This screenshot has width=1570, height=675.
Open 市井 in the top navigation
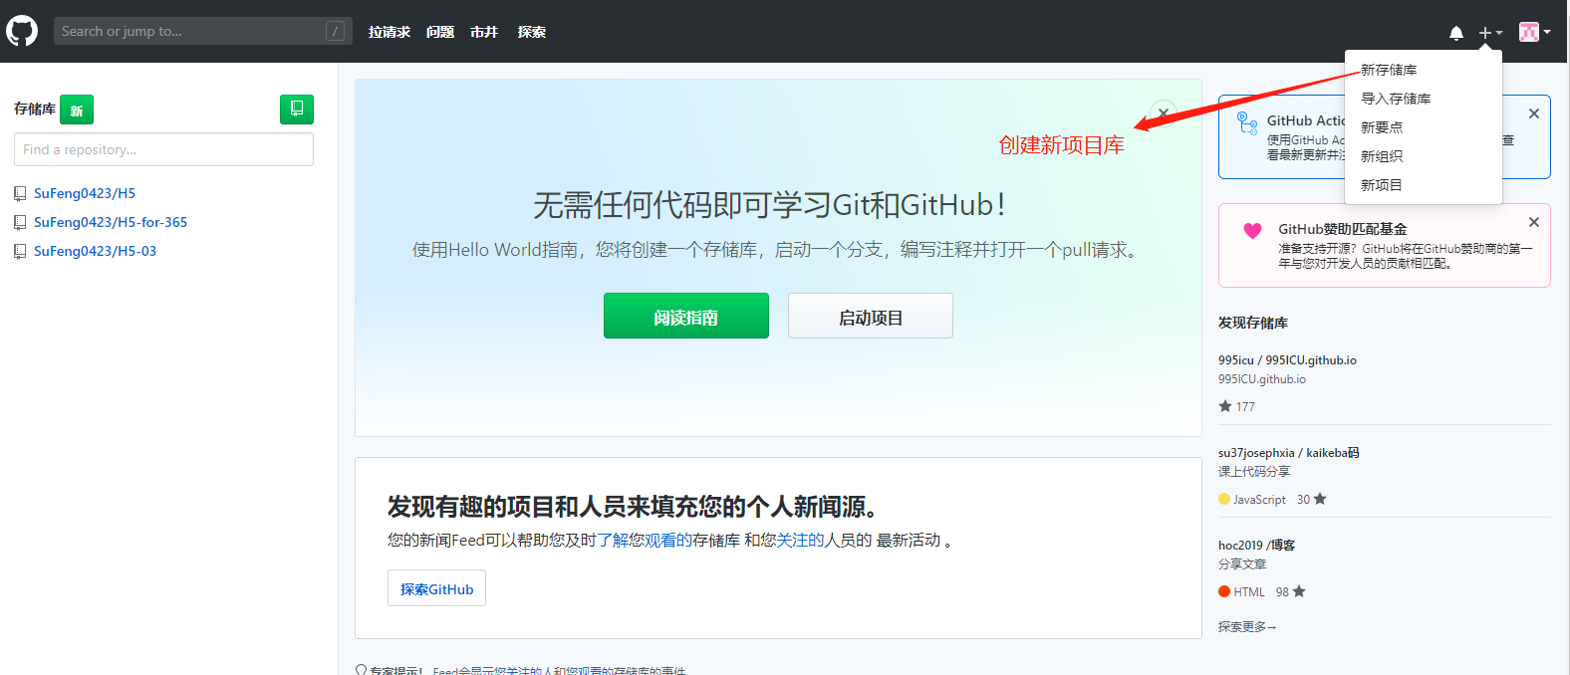pyautogui.click(x=484, y=32)
